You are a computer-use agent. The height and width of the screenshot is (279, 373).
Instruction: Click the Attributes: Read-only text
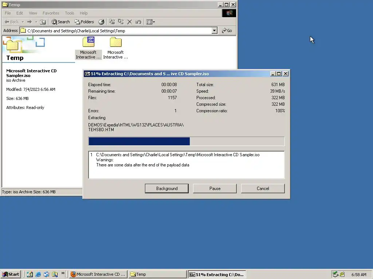click(25, 108)
